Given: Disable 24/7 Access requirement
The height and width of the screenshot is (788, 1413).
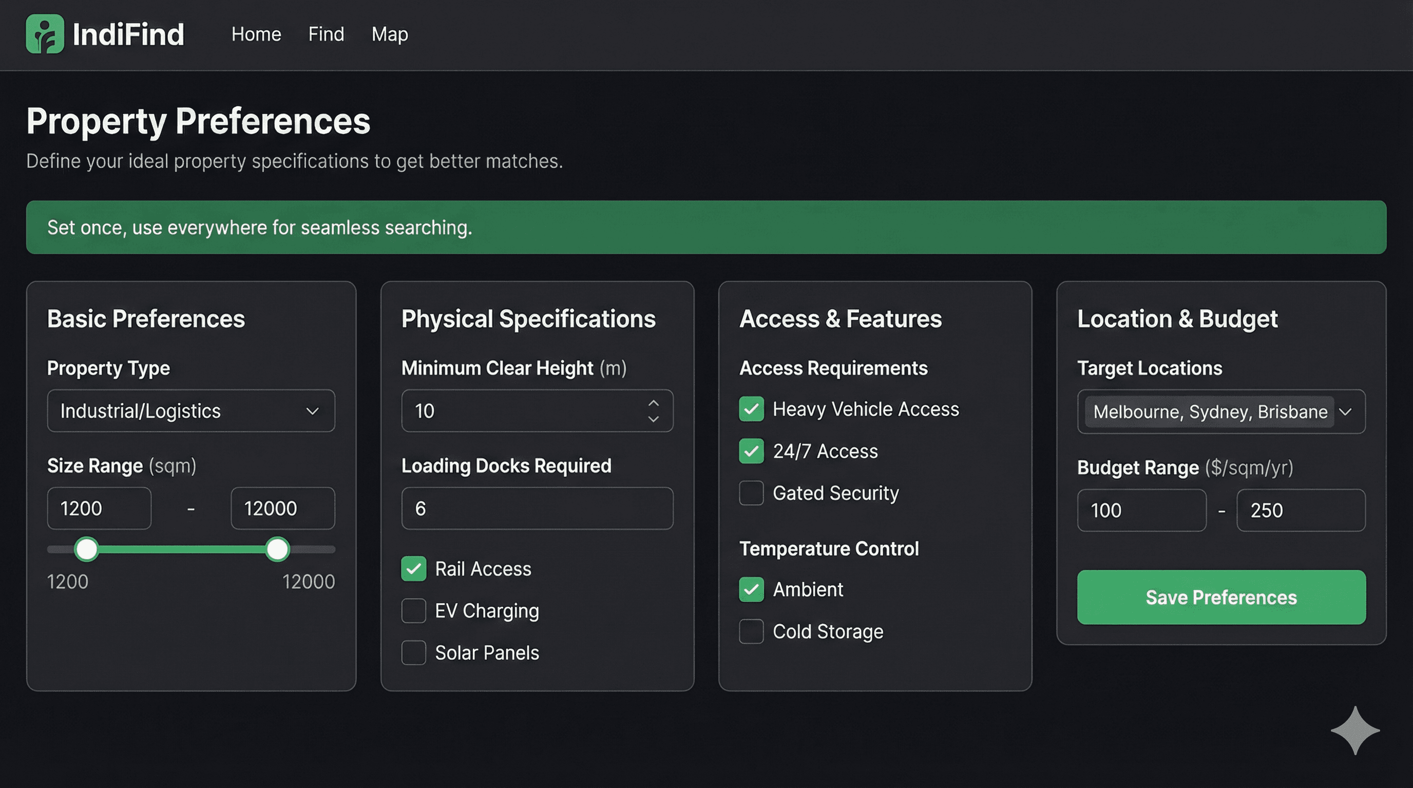Looking at the screenshot, I should [x=751, y=451].
